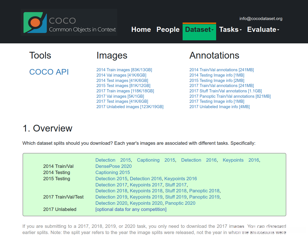Expand the Evaluate dropdown menu
Viewport: 308px width, 236px height.
pyautogui.click(x=263, y=30)
